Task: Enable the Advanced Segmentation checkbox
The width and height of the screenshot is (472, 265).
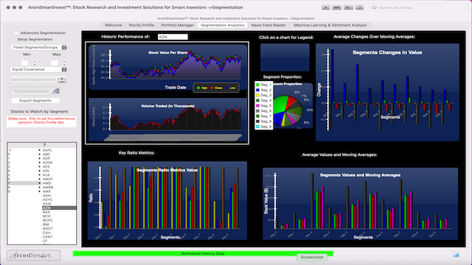Action: coord(16,32)
